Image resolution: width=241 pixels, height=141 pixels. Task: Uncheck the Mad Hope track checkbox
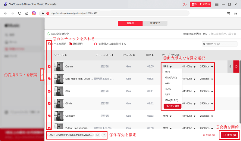click(x=49, y=79)
